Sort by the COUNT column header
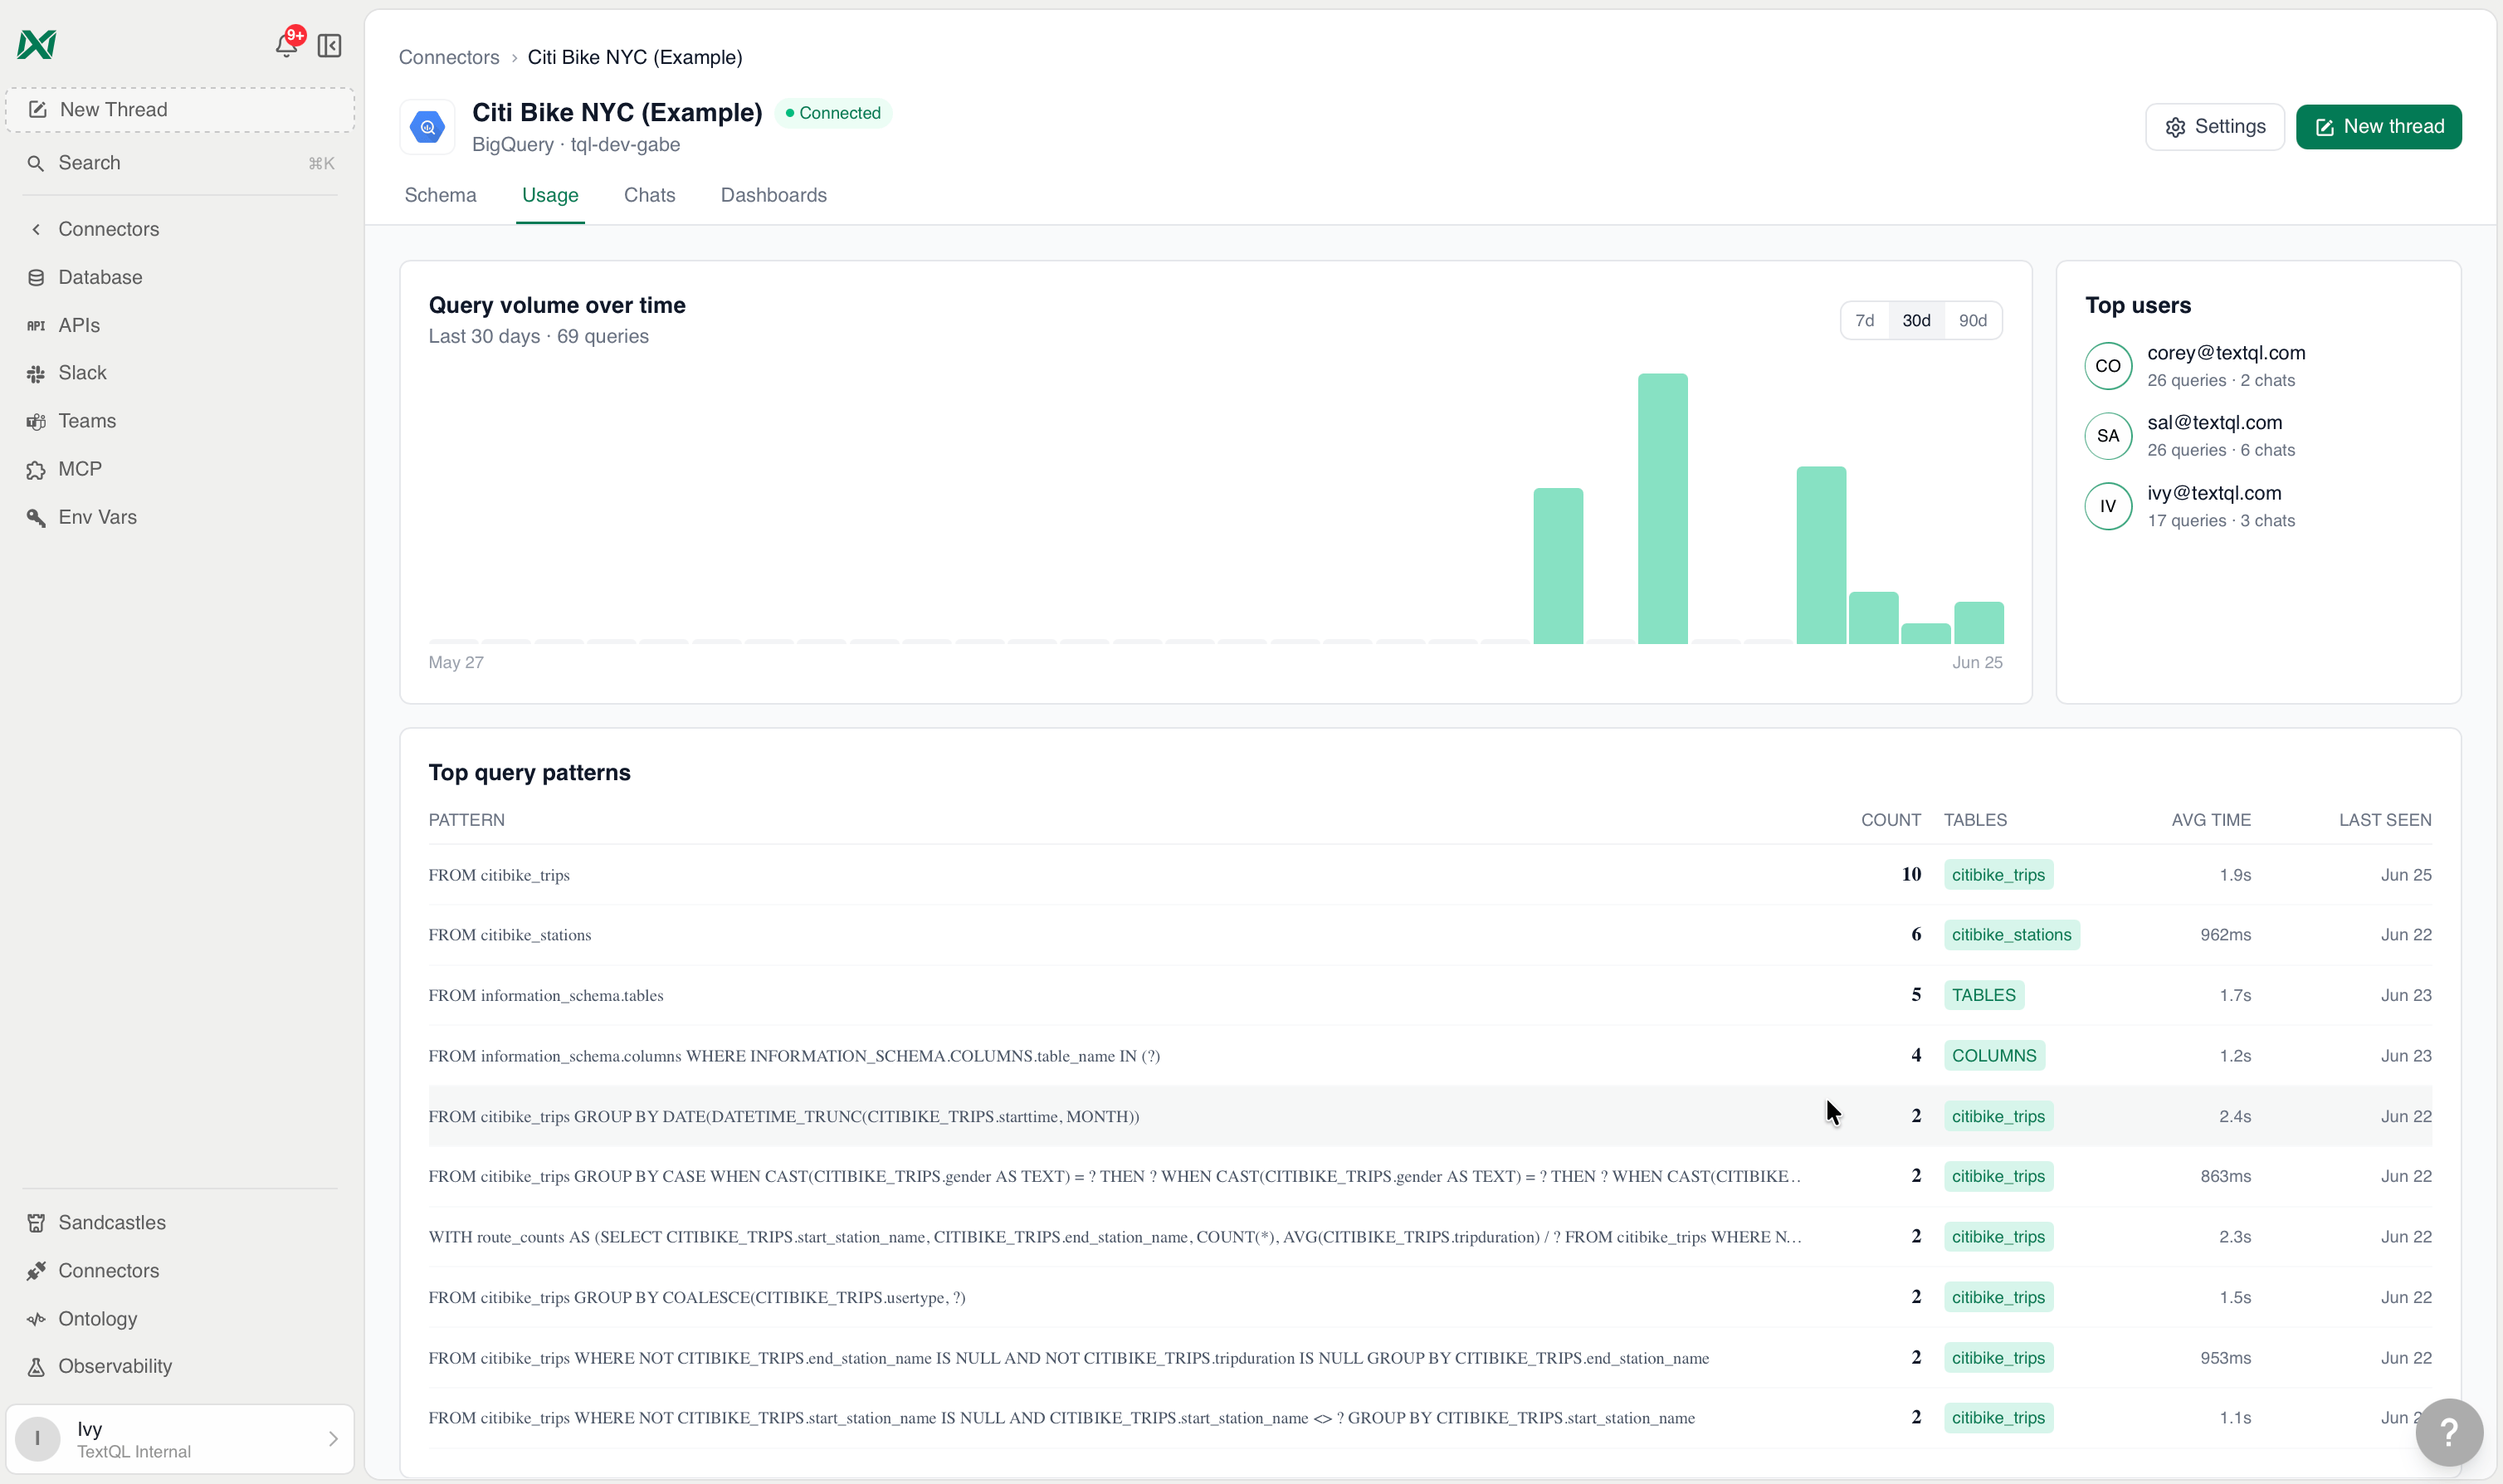This screenshot has height=1484, width=2503. (x=1891, y=820)
